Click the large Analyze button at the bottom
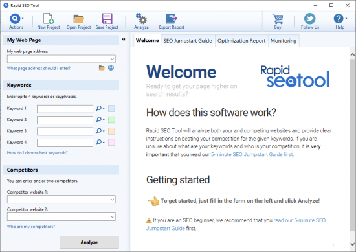The height and width of the screenshot is (252, 356). 89,242
